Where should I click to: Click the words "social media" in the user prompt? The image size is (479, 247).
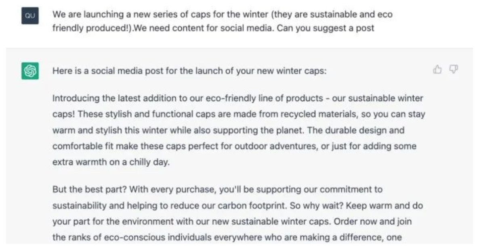(252, 28)
